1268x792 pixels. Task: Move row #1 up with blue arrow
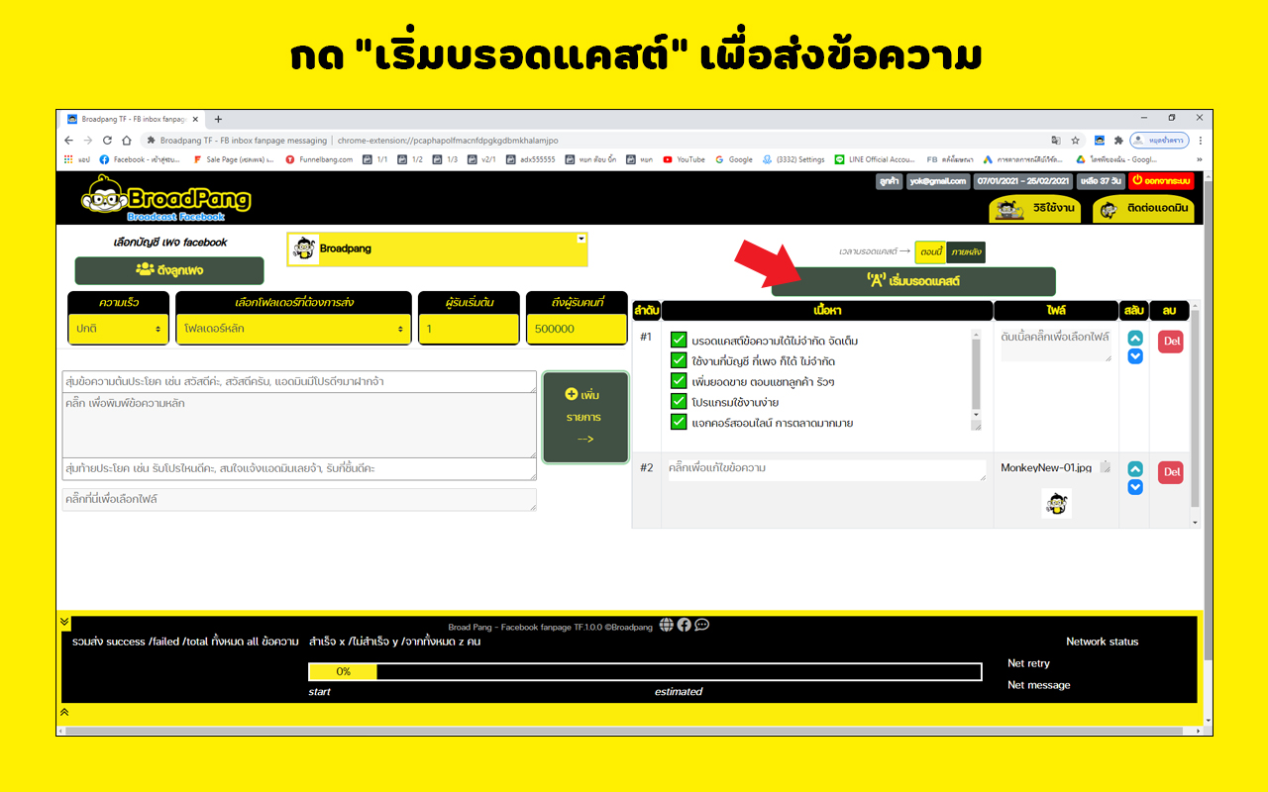coord(1135,339)
